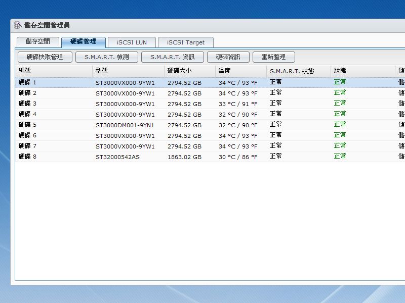
Task: Open S.M.A.R.T. 資訊 button
Action: pos(172,57)
